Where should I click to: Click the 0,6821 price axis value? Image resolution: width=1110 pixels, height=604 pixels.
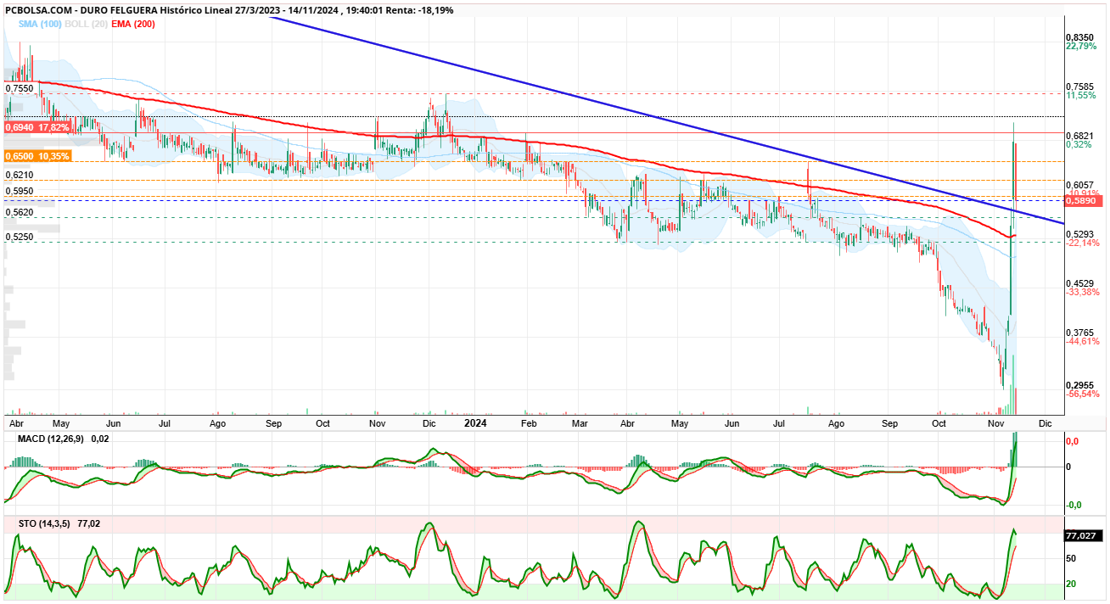point(1080,136)
